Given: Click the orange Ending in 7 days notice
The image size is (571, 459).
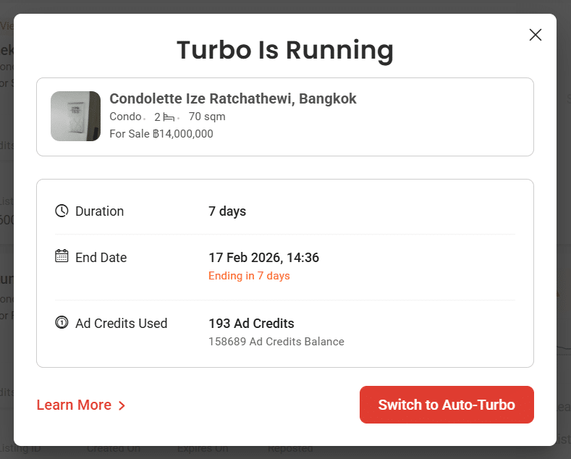Looking at the screenshot, I should (249, 276).
